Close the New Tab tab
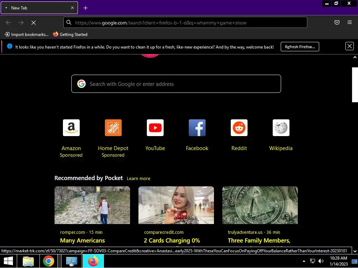 point(72,8)
